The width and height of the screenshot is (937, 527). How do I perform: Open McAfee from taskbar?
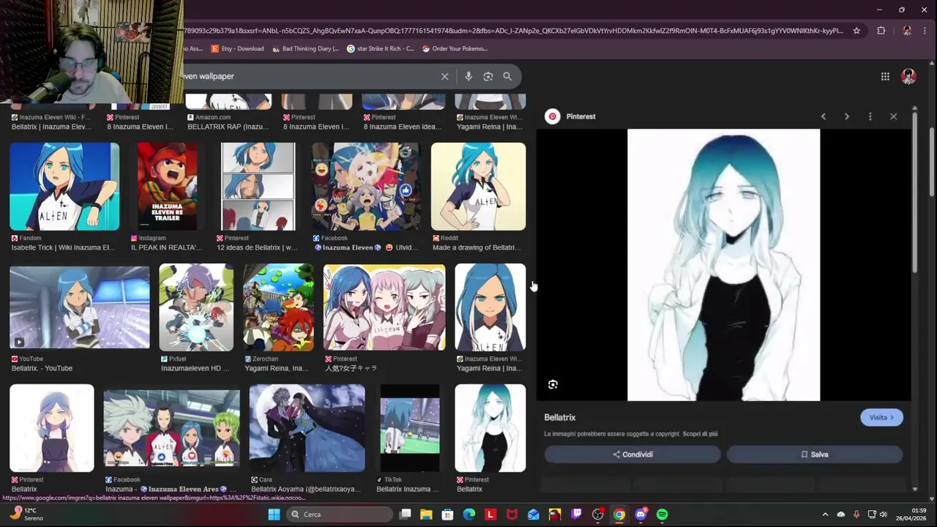pos(512,515)
